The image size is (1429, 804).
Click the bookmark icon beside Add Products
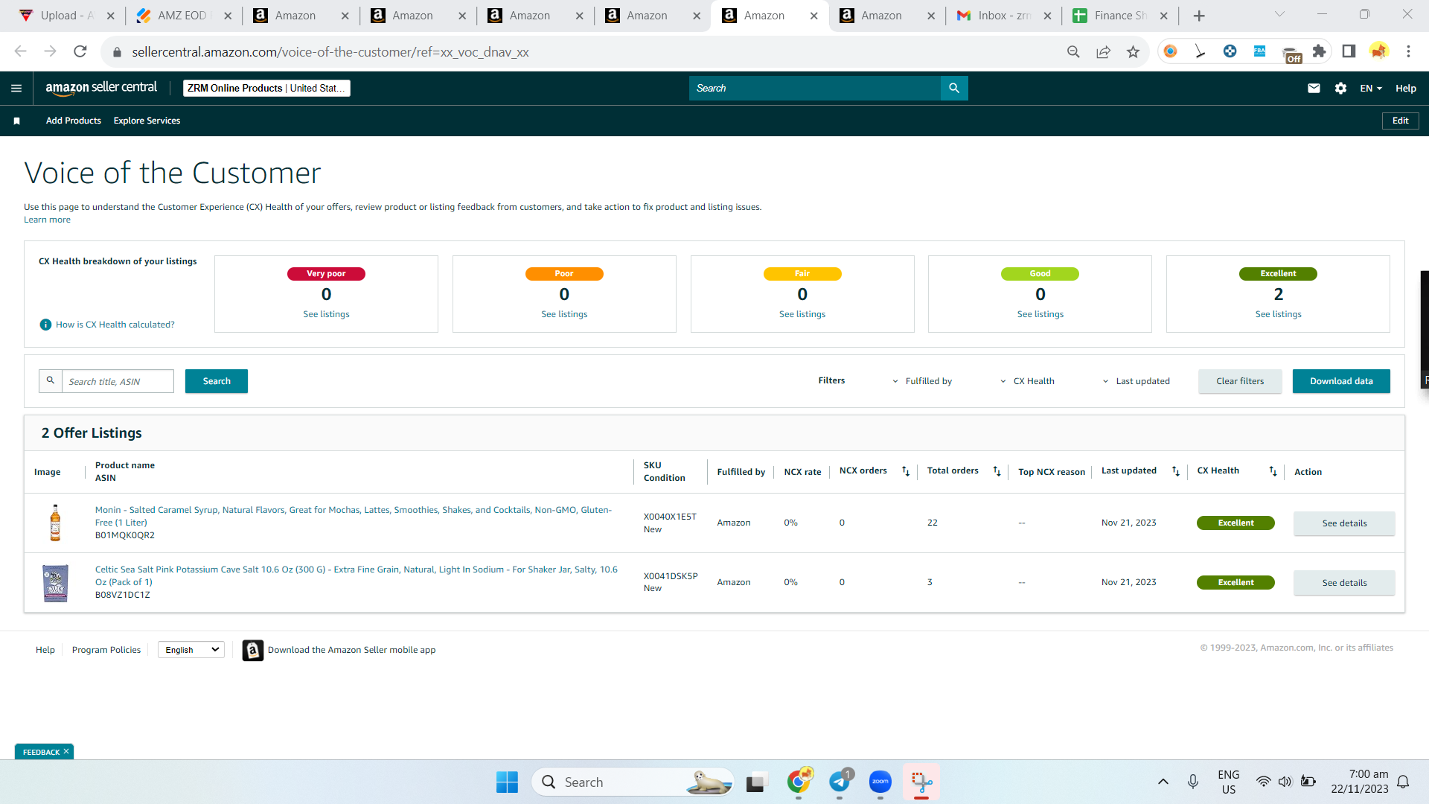pos(16,121)
